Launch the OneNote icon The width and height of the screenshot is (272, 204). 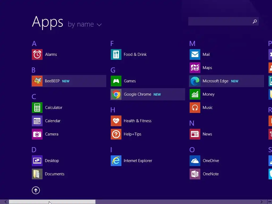point(195,174)
